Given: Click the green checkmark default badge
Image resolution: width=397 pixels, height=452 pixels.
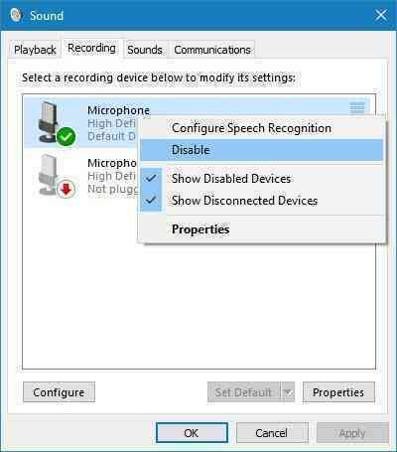Looking at the screenshot, I should pos(66,136).
